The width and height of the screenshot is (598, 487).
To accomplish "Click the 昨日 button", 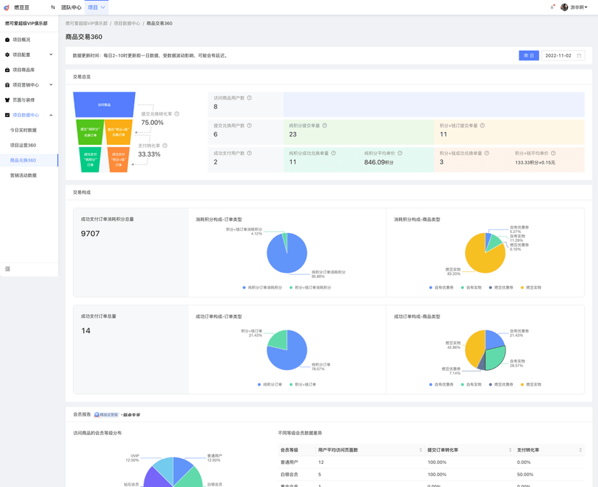I will click(x=529, y=56).
